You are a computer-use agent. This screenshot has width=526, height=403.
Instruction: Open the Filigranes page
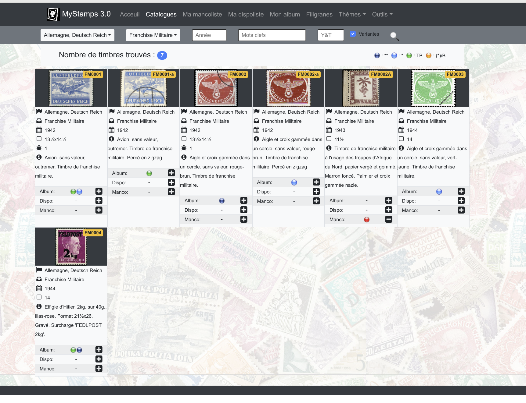(319, 14)
